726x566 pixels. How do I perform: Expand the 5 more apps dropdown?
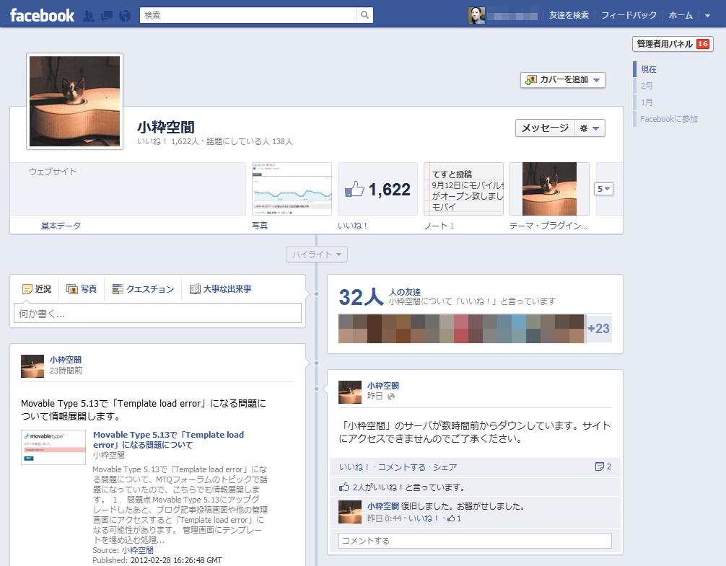603,189
